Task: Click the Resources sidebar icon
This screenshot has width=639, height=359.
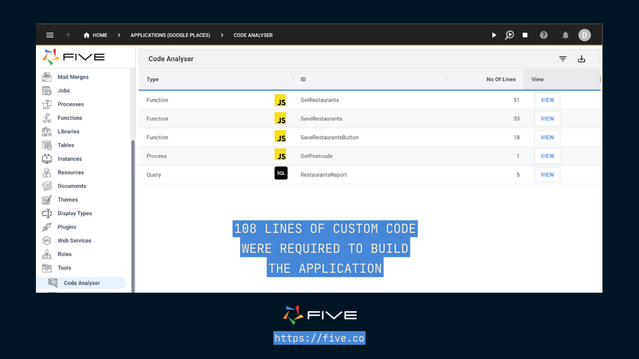Action: [47, 173]
